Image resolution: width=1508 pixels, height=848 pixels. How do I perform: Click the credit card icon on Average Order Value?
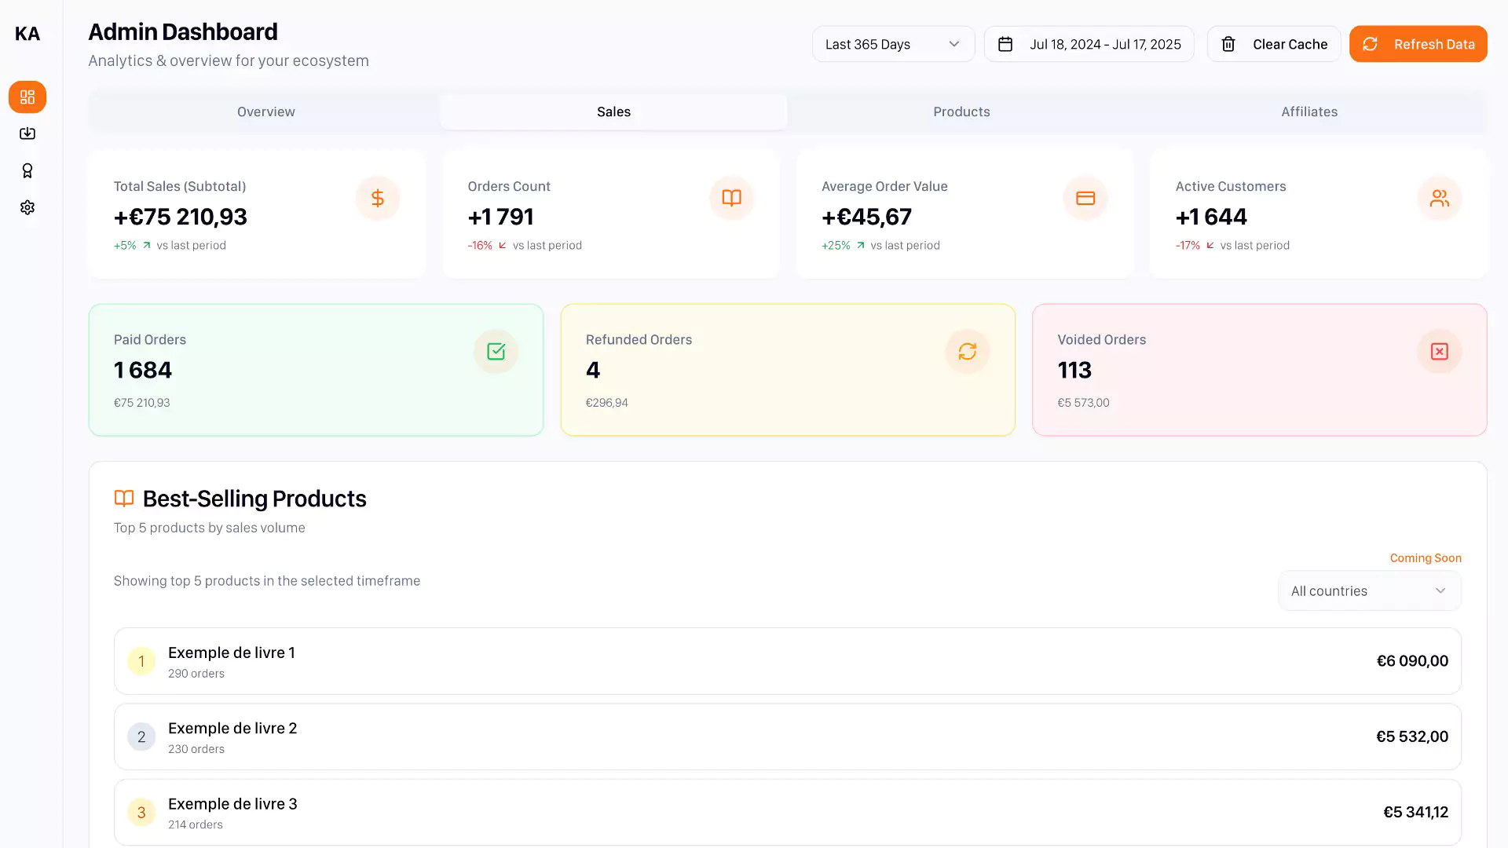click(x=1085, y=199)
